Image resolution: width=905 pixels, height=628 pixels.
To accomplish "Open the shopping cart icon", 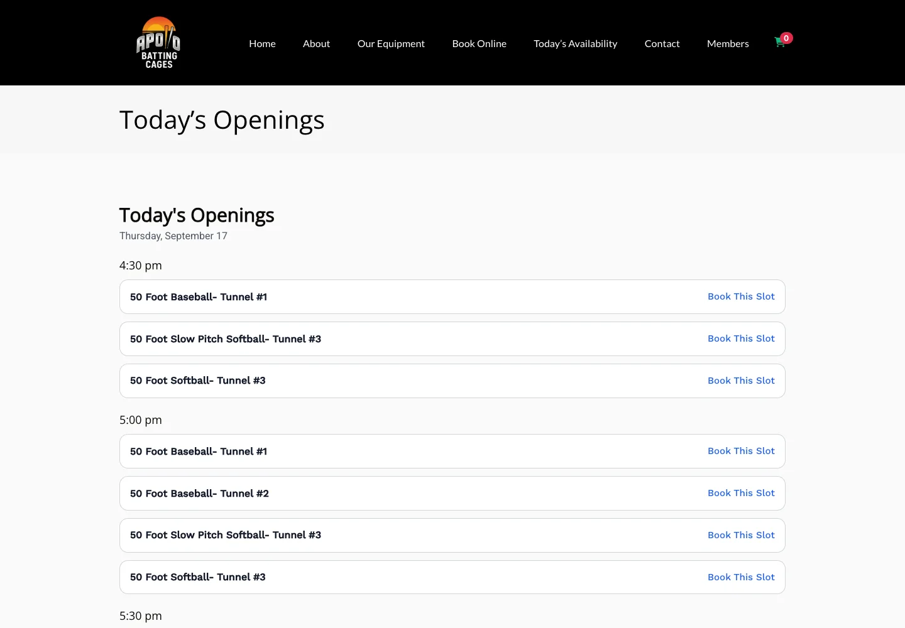I will (x=780, y=42).
